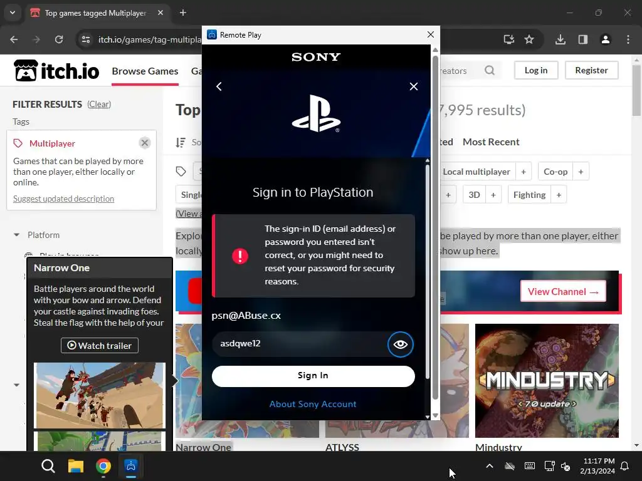Add Local multiplayer tag with plus

pyautogui.click(x=524, y=172)
